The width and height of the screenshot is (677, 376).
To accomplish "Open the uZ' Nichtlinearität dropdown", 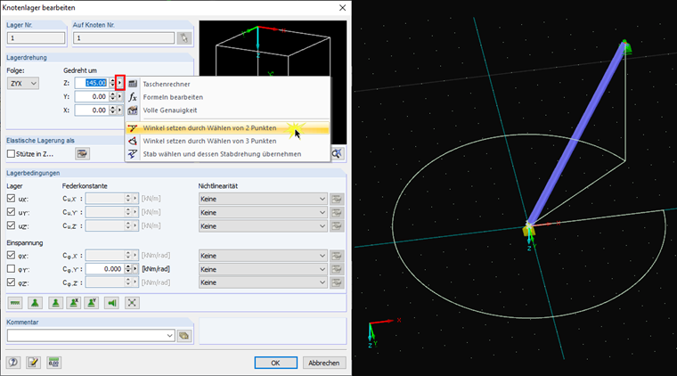I will click(263, 225).
